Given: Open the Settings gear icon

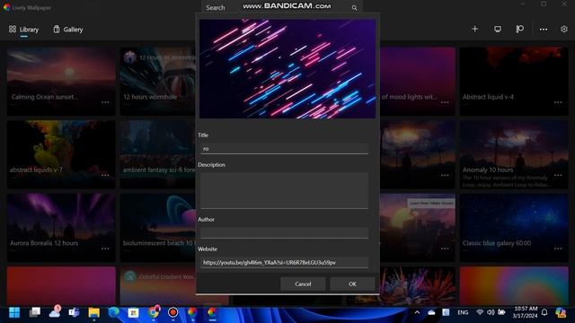Looking at the screenshot, I should 564,29.
